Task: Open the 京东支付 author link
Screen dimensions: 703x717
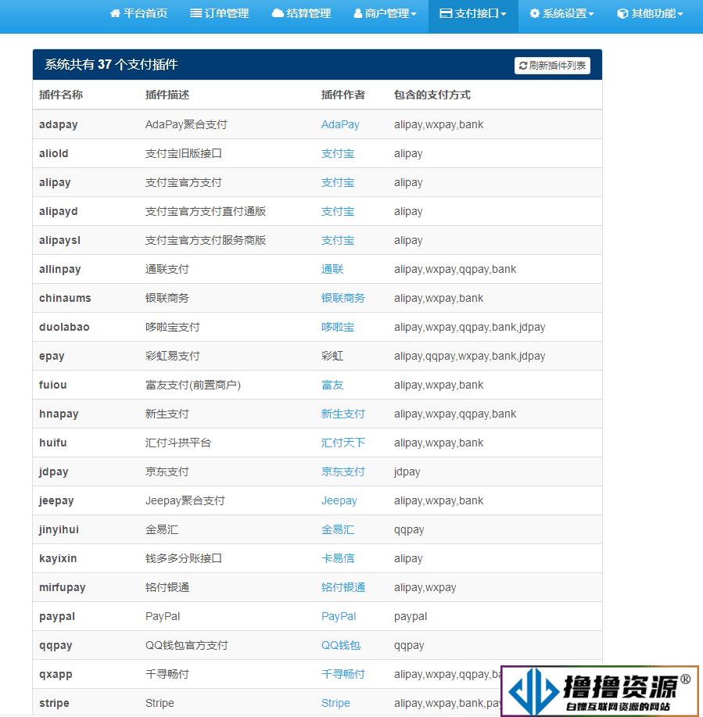Action: 343,471
